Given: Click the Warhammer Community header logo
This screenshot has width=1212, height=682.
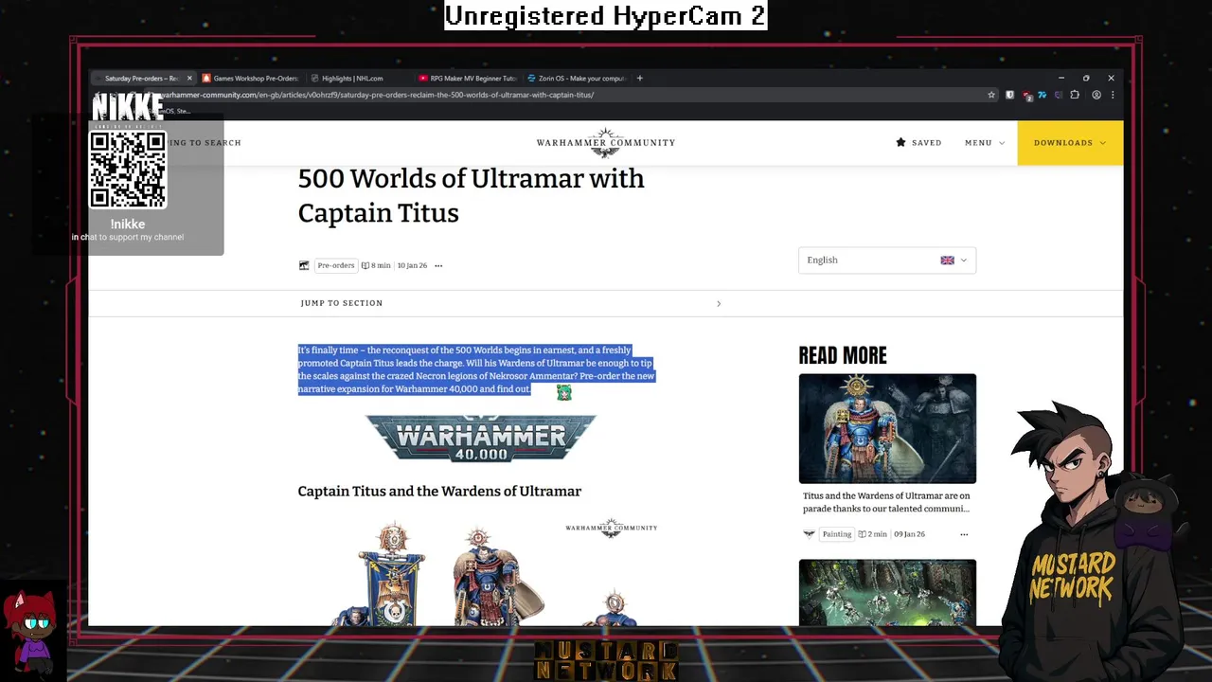Looking at the screenshot, I should 606,142.
